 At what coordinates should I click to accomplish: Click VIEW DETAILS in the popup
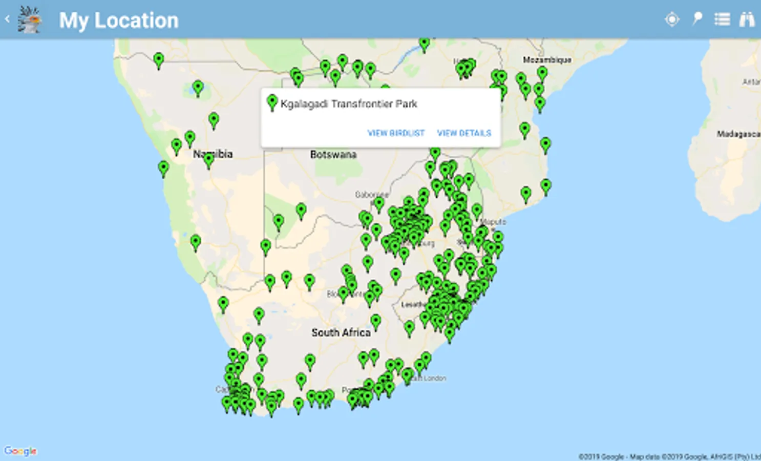(464, 133)
